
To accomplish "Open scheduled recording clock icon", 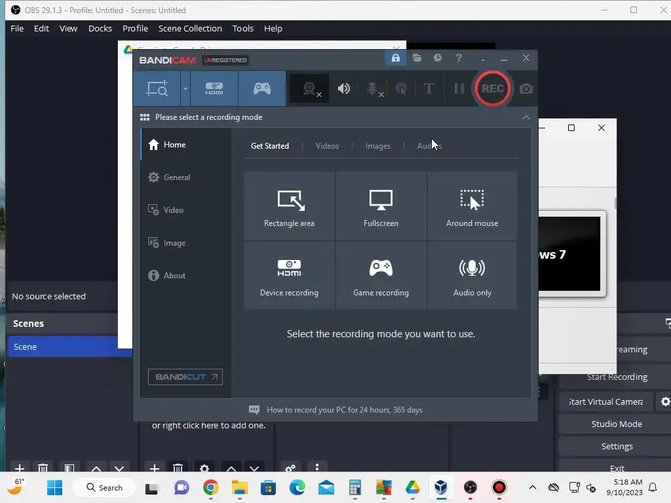I will (437, 58).
